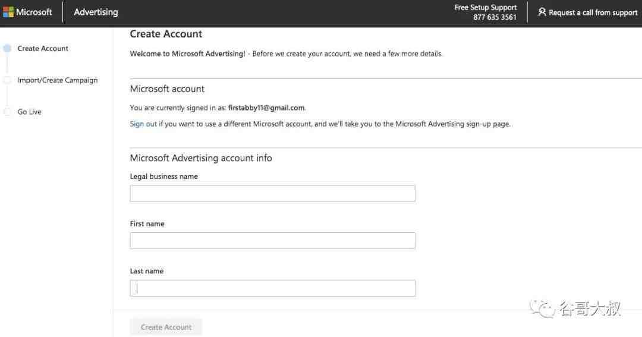Click the Free Setup Support phone number
642x337 pixels.
point(495,17)
